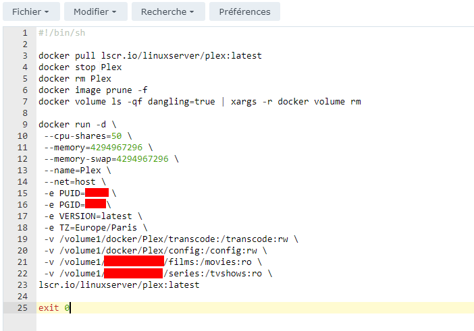Click the '--cpu-shares=50' line
This screenshot has height=331, width=474.
88,136
